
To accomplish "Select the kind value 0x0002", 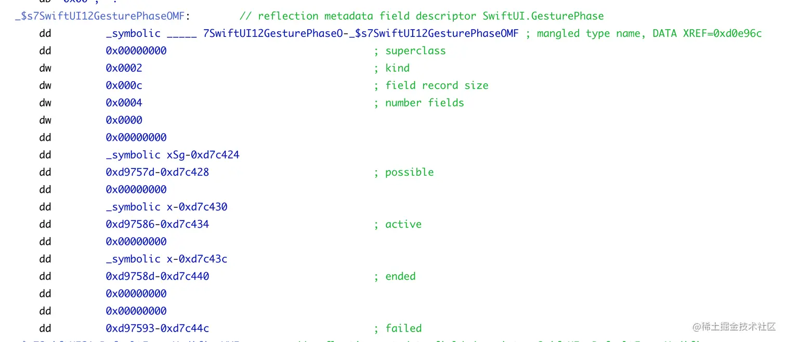I will (x=124, y=68).
